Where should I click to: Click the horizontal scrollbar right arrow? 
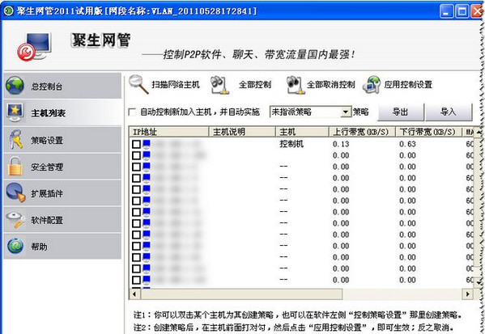tap(467, 294)
